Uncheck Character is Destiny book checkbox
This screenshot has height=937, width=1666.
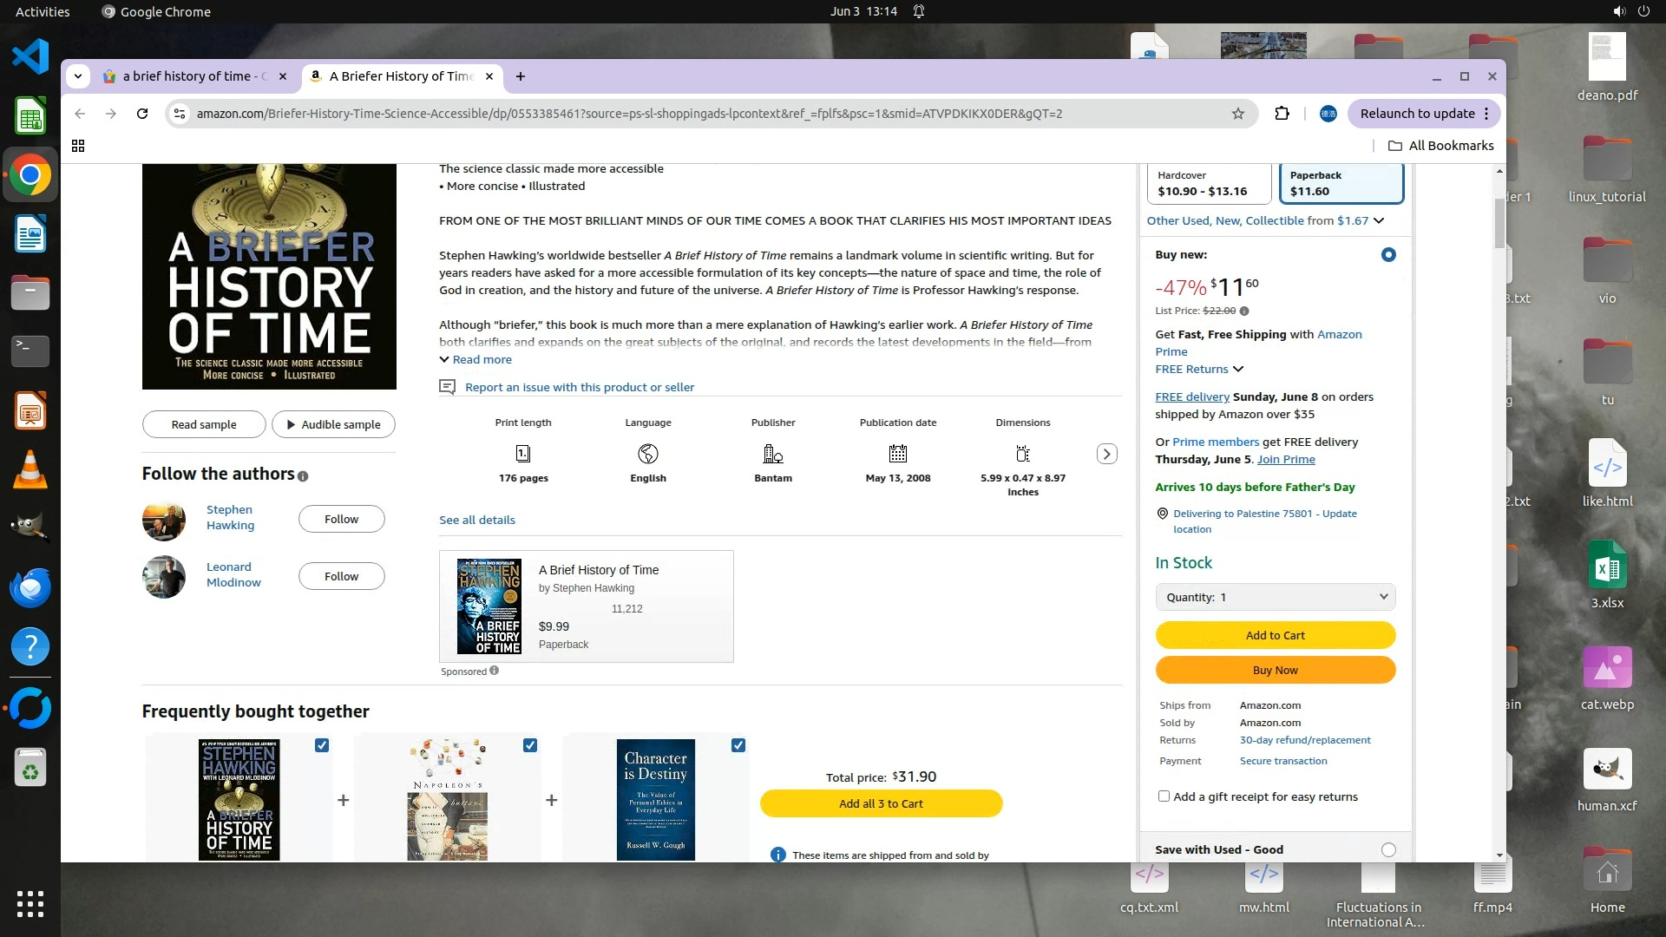[738, 745]
